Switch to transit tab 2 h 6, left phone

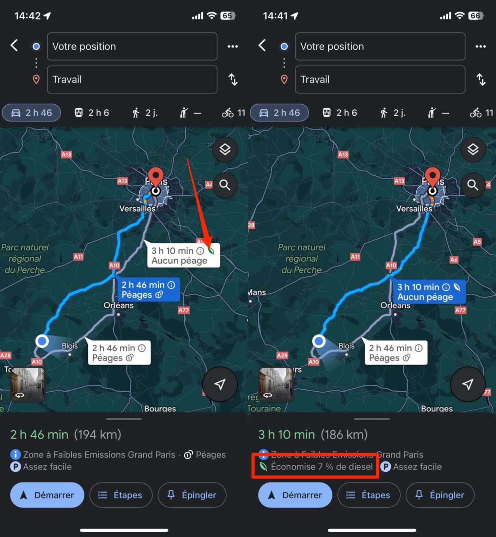[x=92, y=113]
